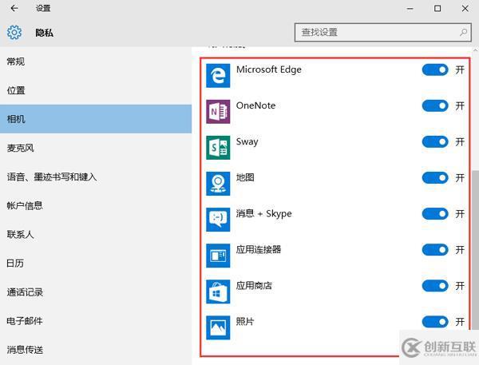This screenshot has width=479, height=365.
Task: Open the 消息传送 section
Action: 96,350
